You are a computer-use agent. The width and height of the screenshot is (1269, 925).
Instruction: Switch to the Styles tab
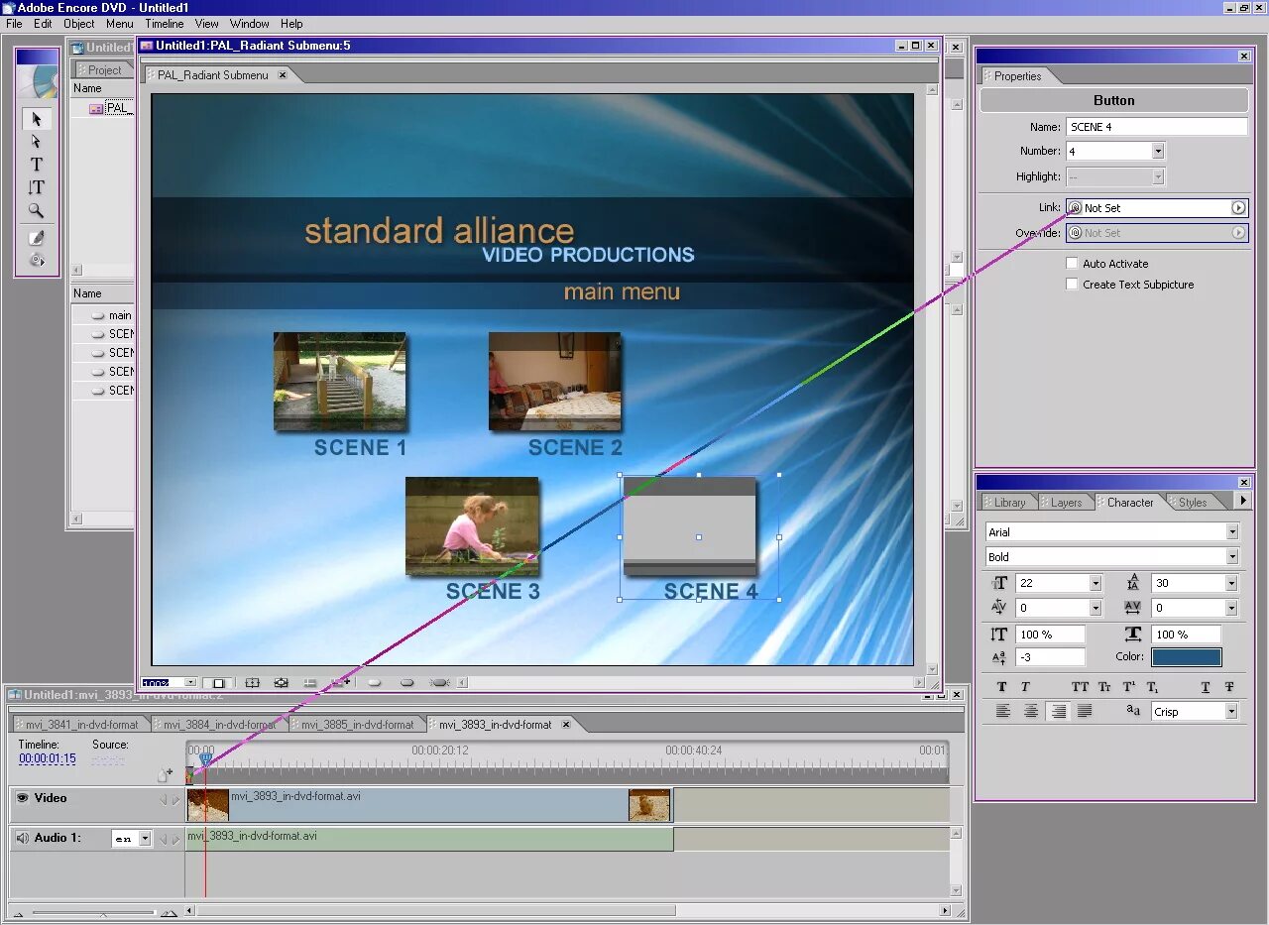tap(1192, 503)
